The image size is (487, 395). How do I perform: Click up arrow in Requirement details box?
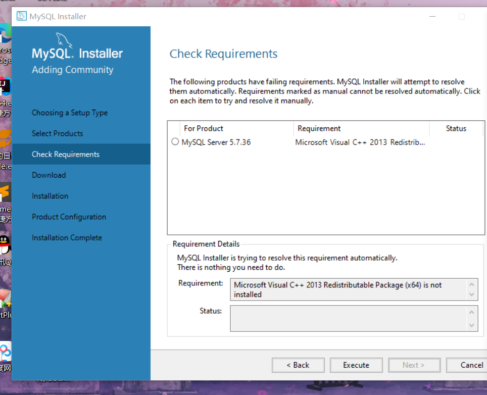471,284
